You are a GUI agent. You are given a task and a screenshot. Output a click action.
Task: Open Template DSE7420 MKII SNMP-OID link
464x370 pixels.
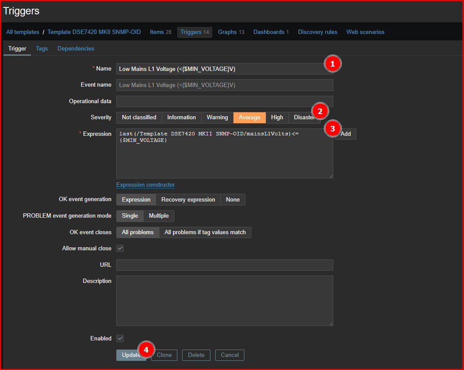coord(94,32)
